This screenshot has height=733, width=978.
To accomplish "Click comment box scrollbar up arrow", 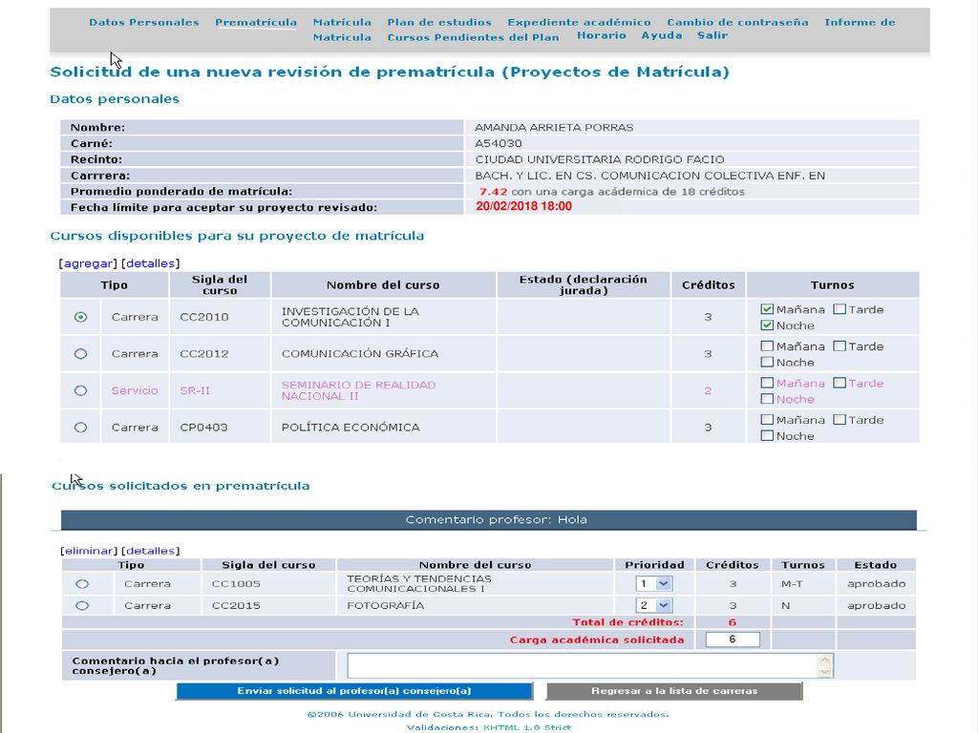I will pyautogui.click(x=825, y=660).
